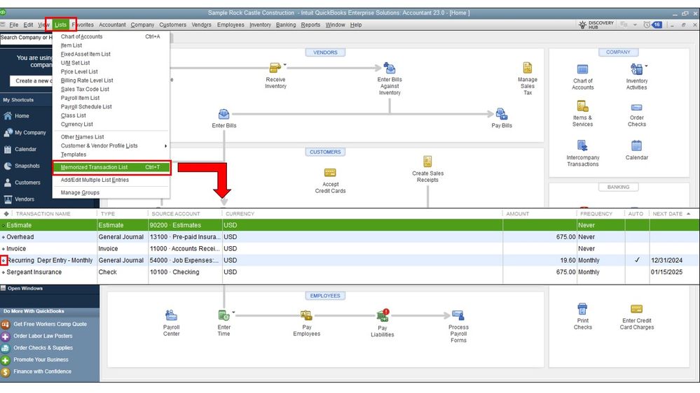Click the Order Checks icon
The image size is (700, 393).
coord(636,108)
